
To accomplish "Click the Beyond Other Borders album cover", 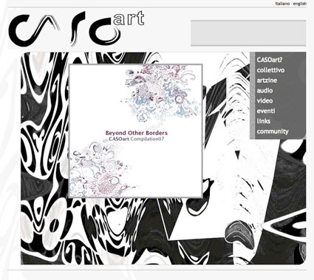I will pyautogui.click(x=135, y=131).
